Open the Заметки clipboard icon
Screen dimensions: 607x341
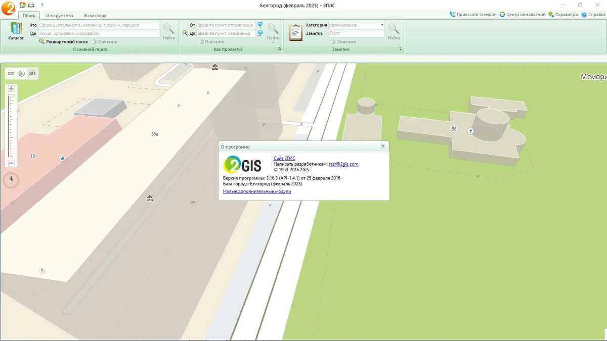(295, 32)
